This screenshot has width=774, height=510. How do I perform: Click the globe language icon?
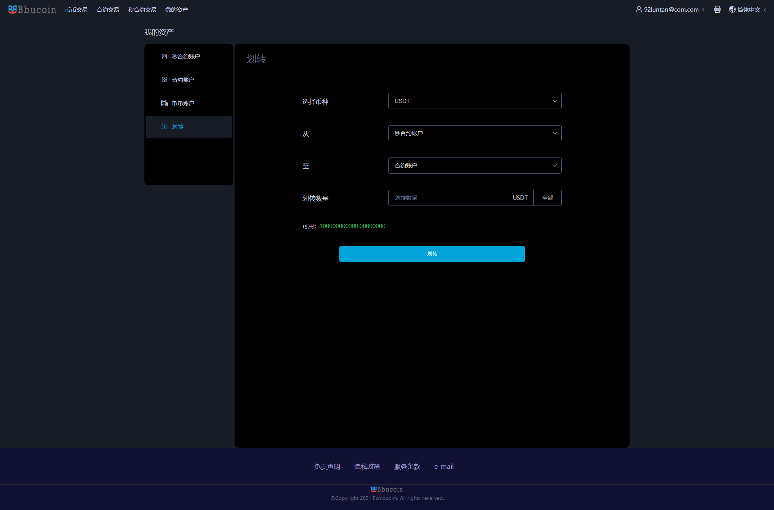coord(732,9)
